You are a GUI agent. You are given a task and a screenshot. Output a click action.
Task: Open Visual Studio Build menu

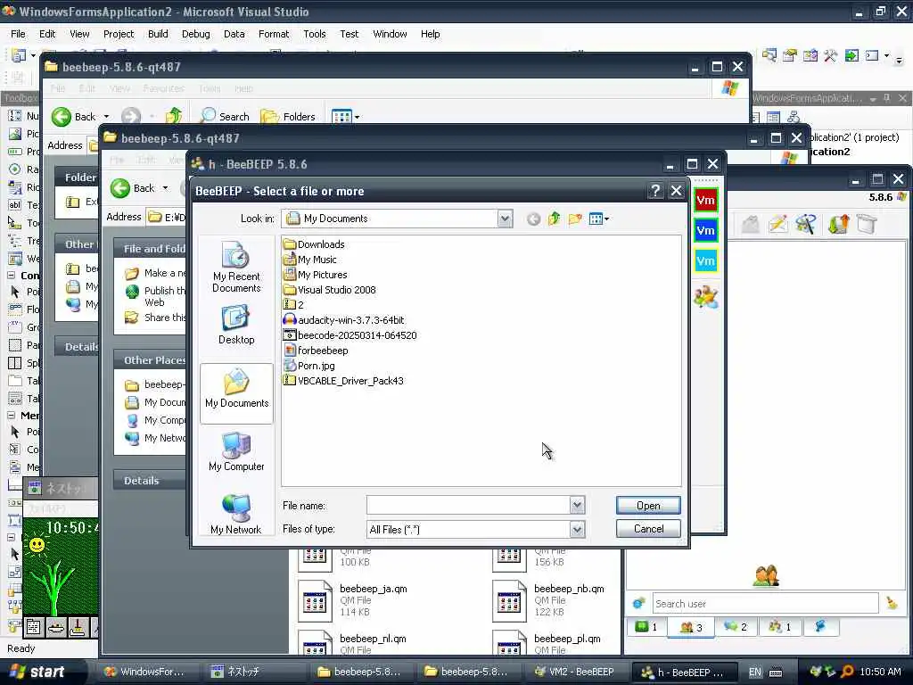pyautogui.click(x=158, y=34)
